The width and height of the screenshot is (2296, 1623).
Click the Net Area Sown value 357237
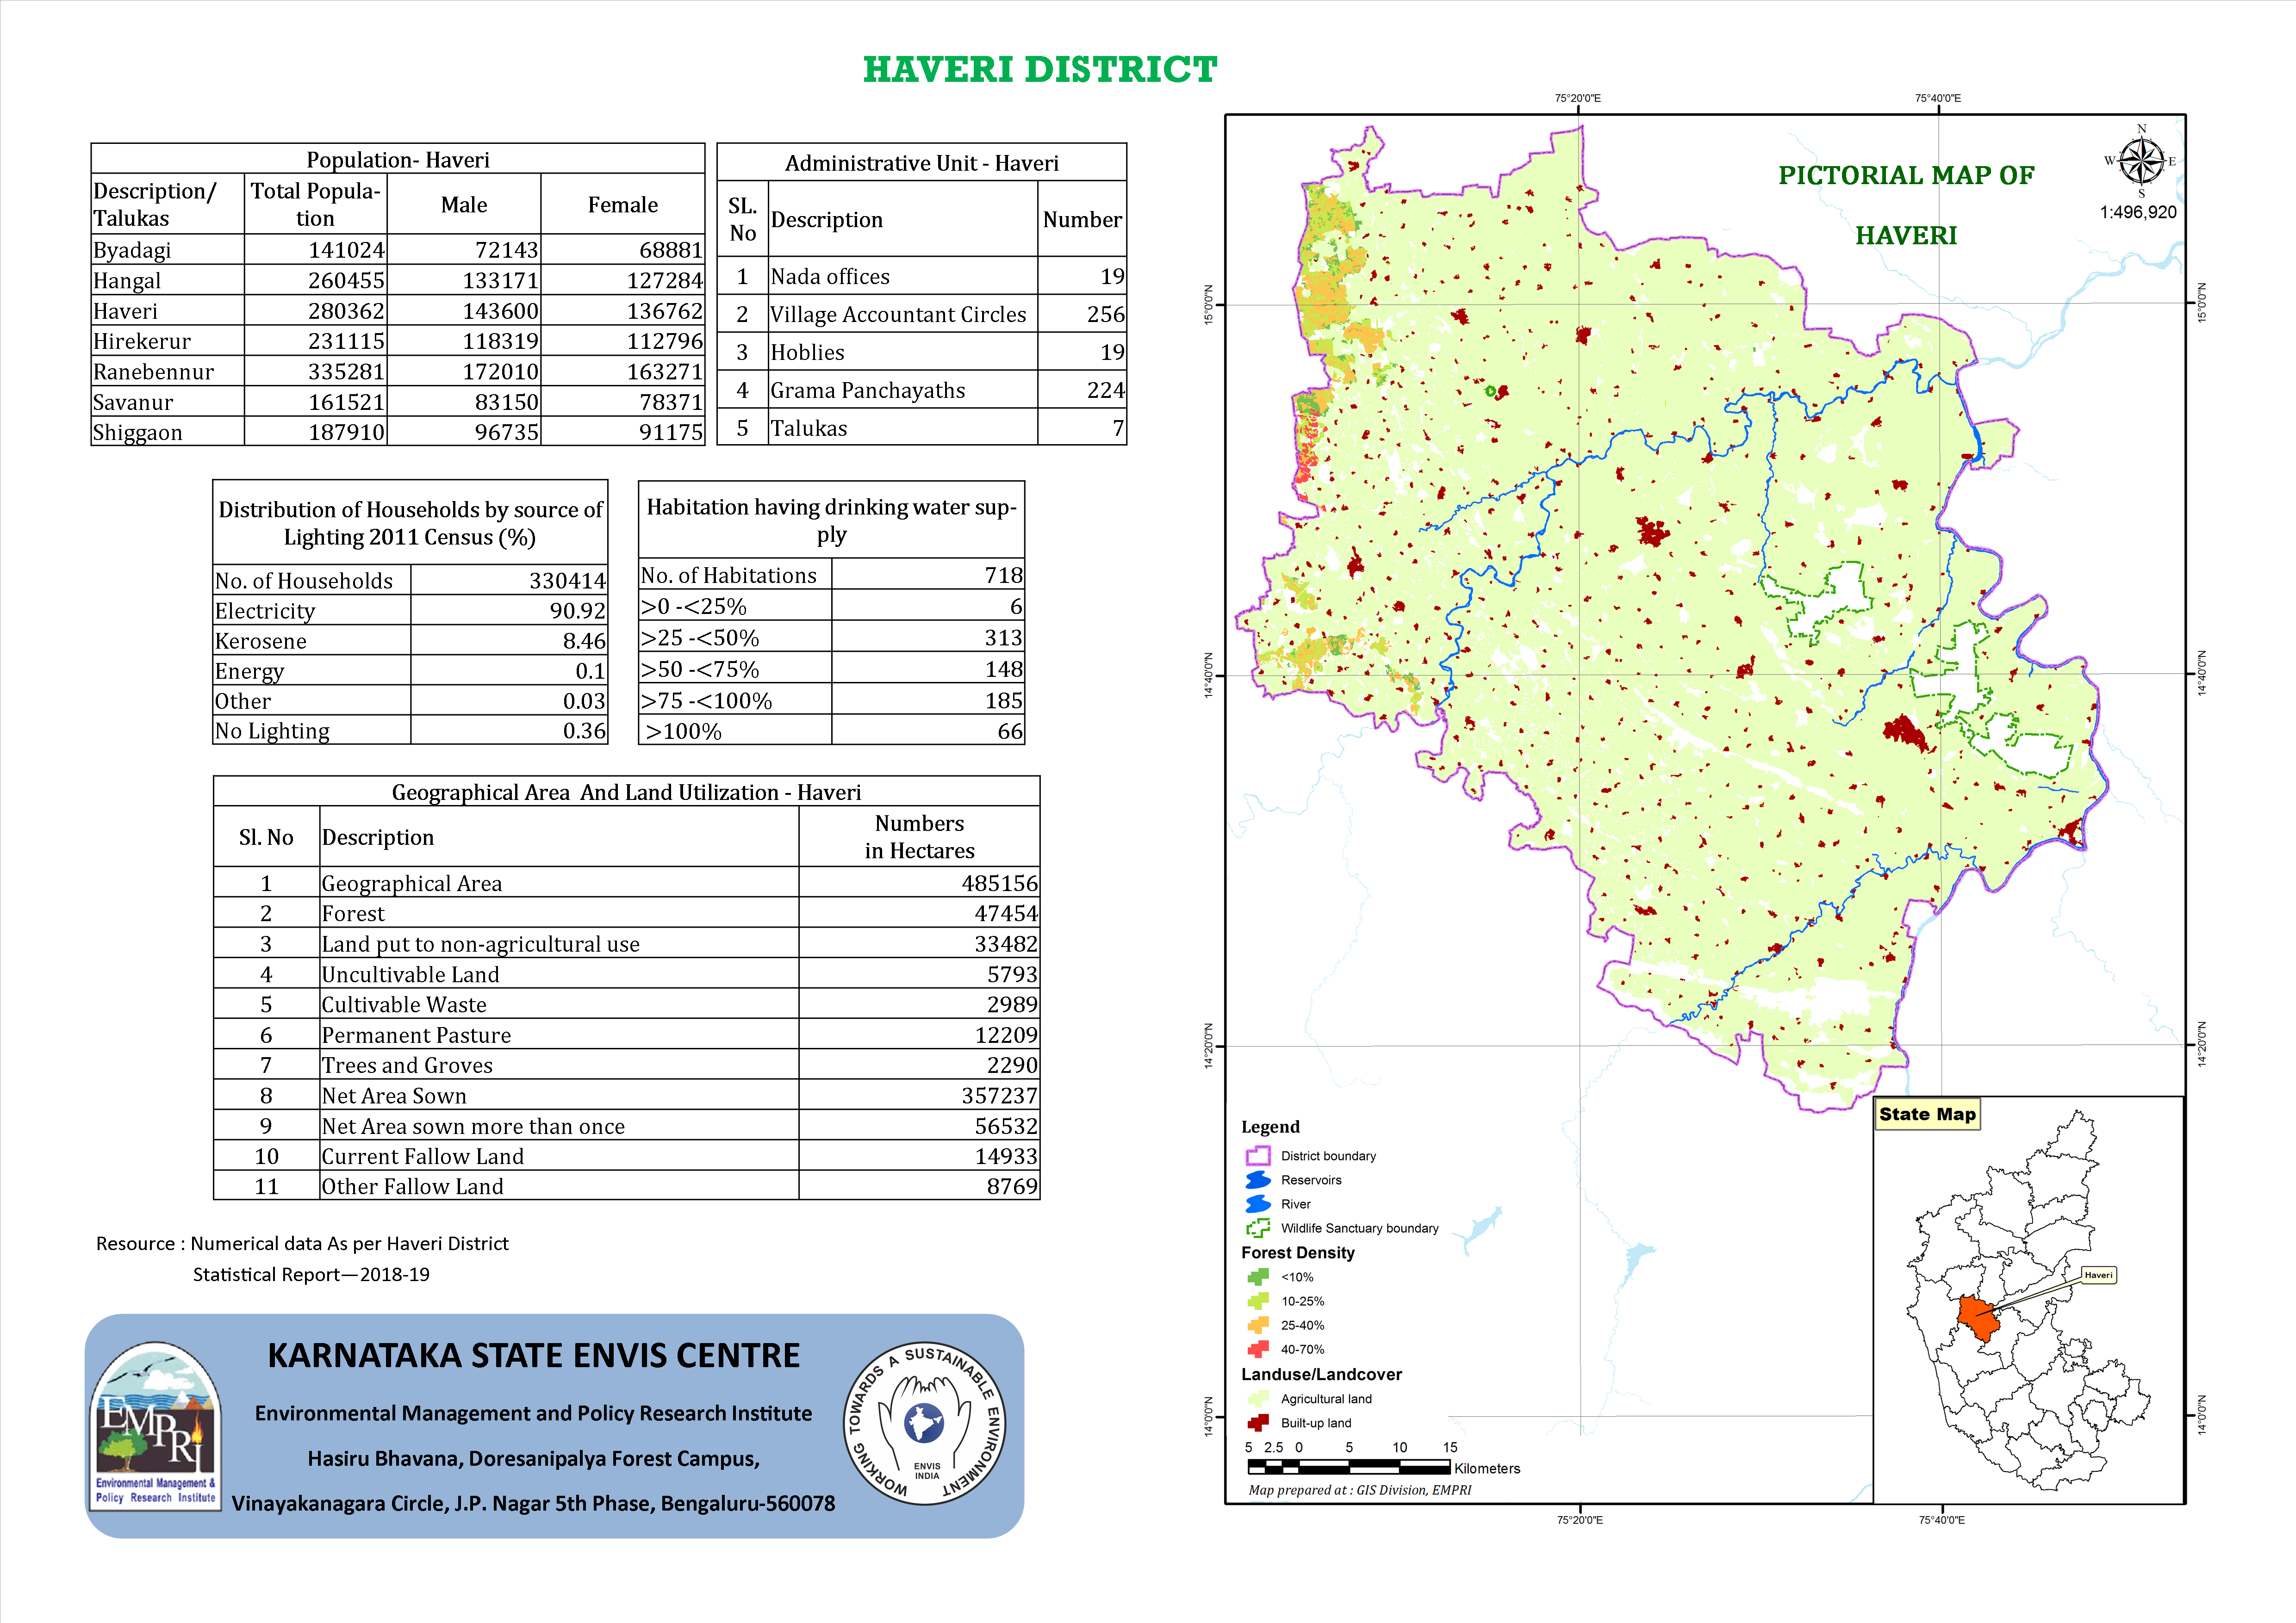[1000, 1096]
